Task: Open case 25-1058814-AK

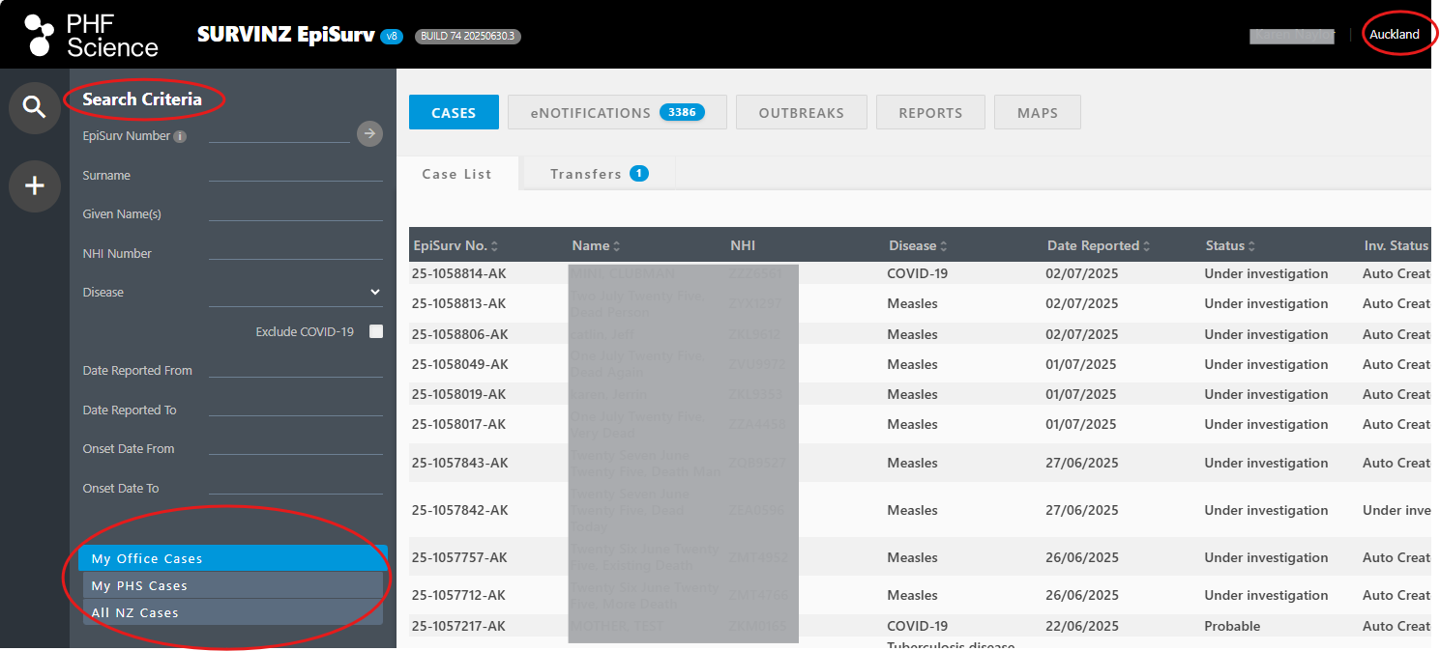Action: 459,274
